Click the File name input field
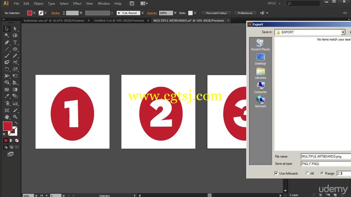351x197 pixels. (x=326, y=156)
